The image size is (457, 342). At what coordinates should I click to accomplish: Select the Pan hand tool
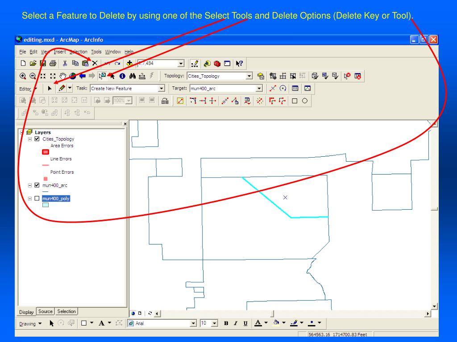pos(62,76)
